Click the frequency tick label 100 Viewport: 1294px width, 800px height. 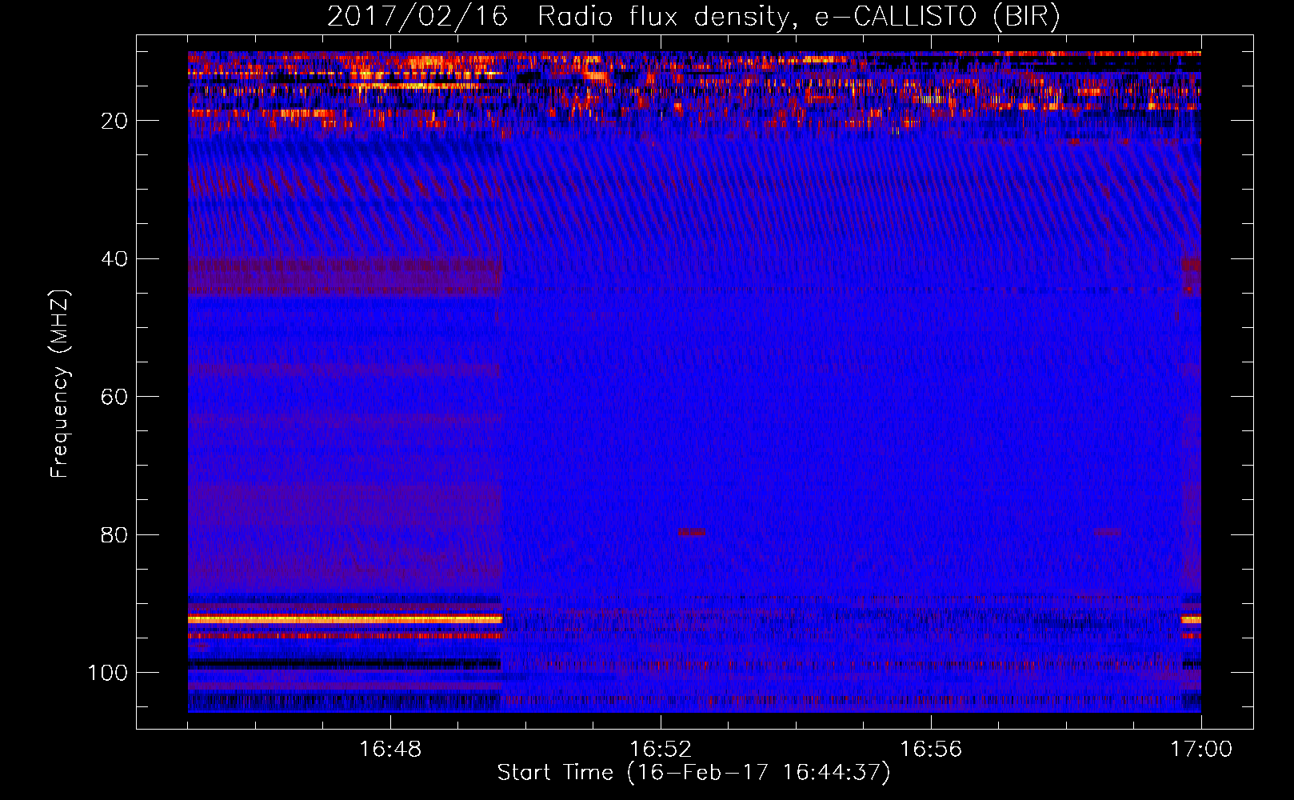point(108,673)
